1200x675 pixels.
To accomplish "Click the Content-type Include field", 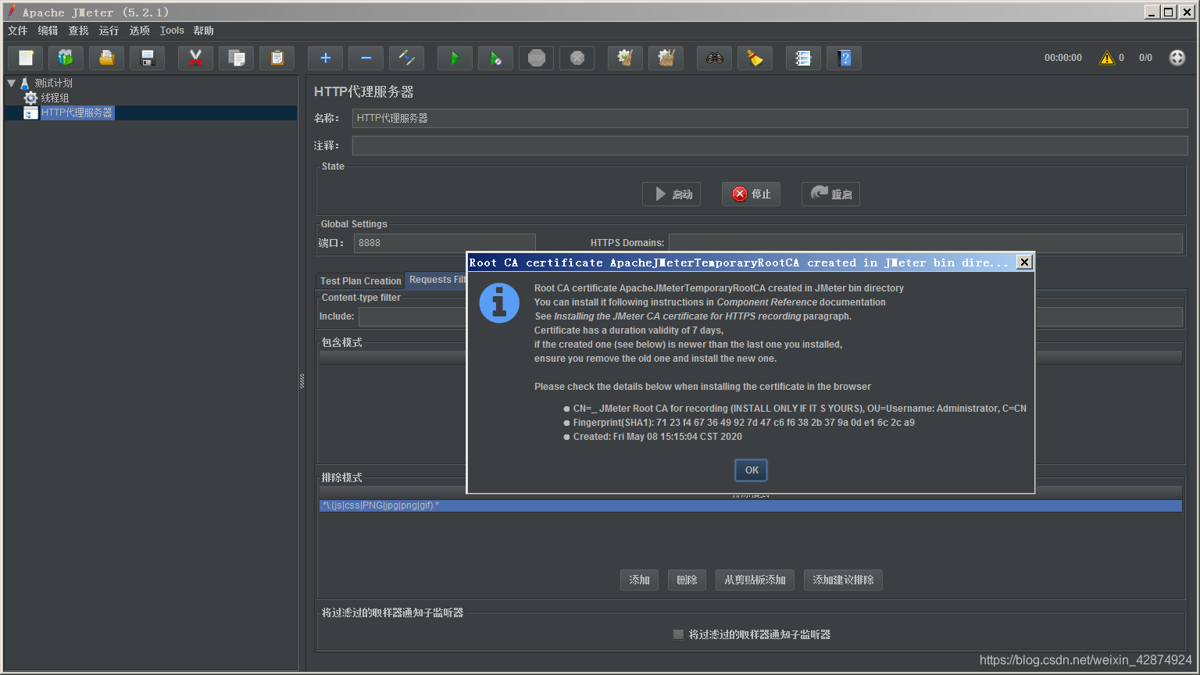I will tap(412, 316).
